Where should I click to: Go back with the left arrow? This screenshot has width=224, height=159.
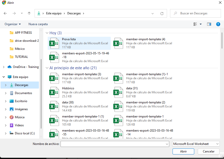pyautogui.click(x=5, y=13)
